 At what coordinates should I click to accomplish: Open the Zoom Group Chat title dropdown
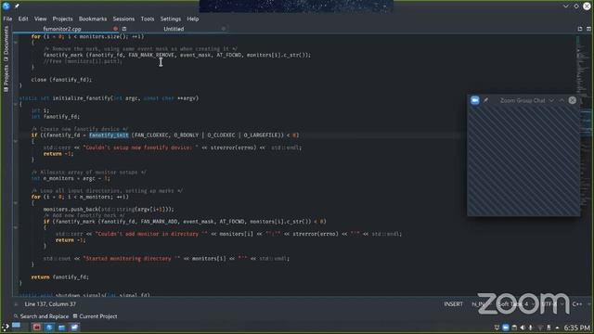click(551, 100)
